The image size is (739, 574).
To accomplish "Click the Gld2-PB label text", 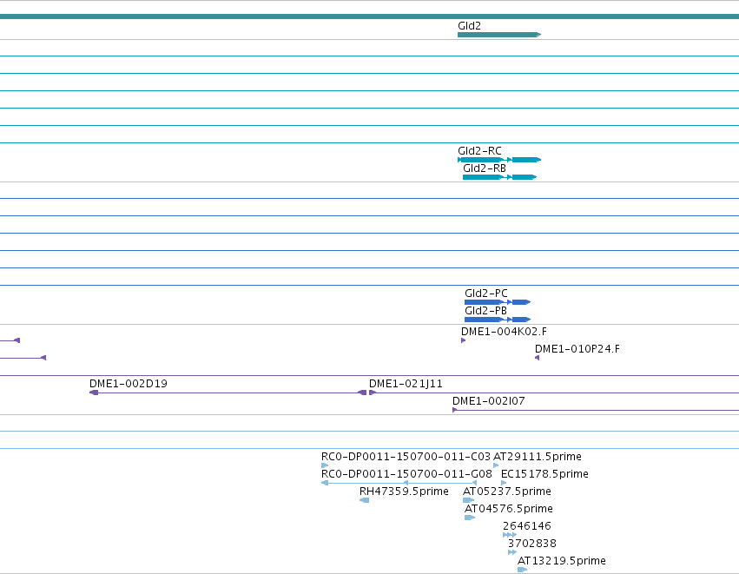I will [x=486, y=311].
